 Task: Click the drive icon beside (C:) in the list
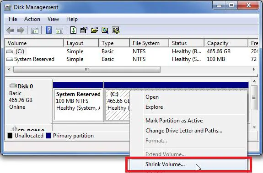point(10,51)
